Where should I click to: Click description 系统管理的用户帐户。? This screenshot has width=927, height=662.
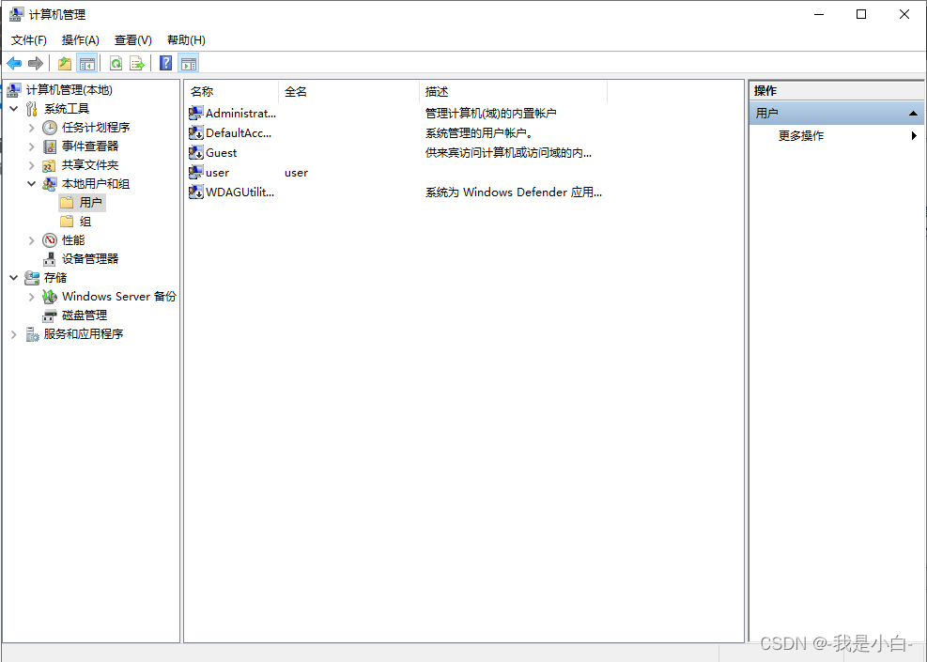[x=479, y=133]
